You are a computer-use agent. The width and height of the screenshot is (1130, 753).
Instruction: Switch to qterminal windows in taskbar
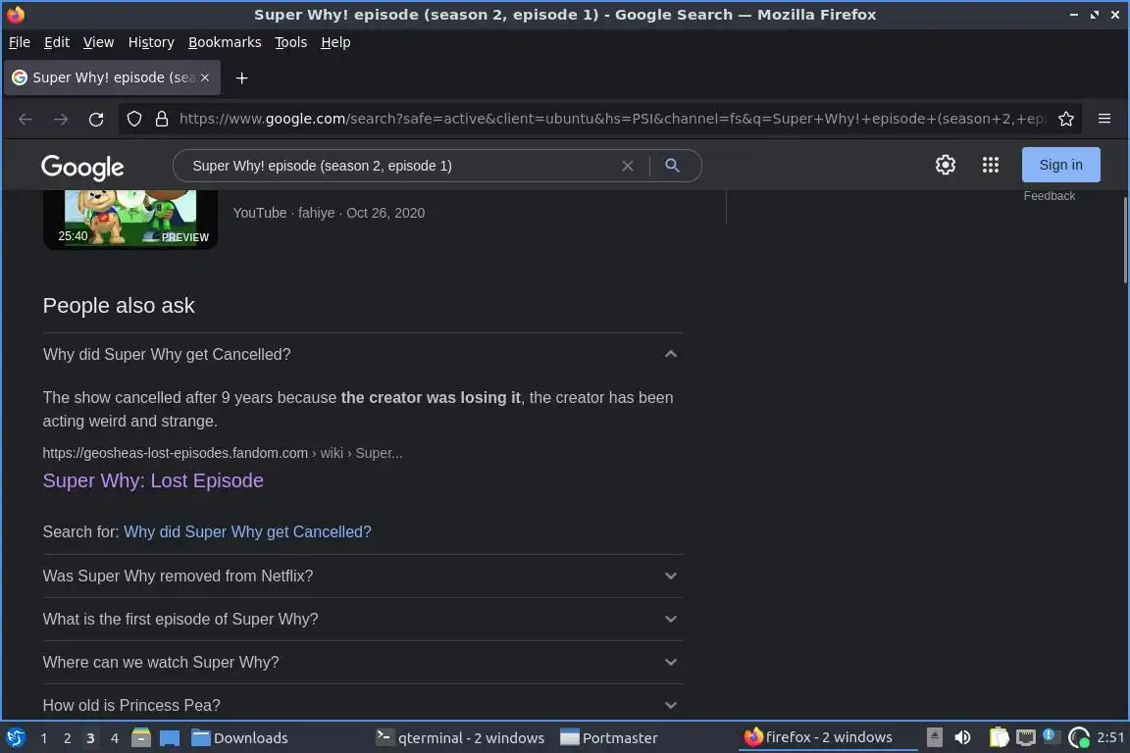(x=460, y=738)
